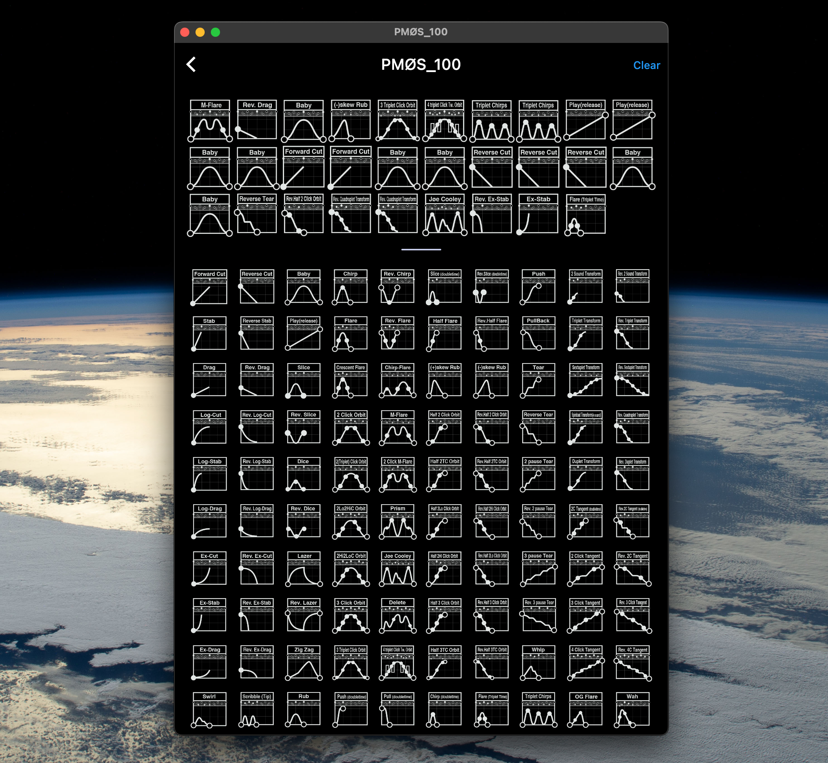828x763 pixels.
Task: Choose the Rev. Lazer scratch icon
Action: click(303, 616)
